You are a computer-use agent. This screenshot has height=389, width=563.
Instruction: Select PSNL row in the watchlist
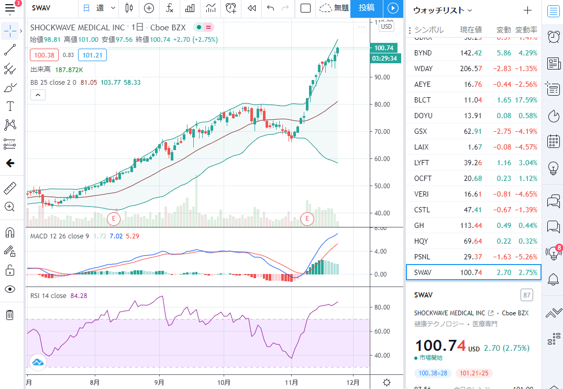473,257
